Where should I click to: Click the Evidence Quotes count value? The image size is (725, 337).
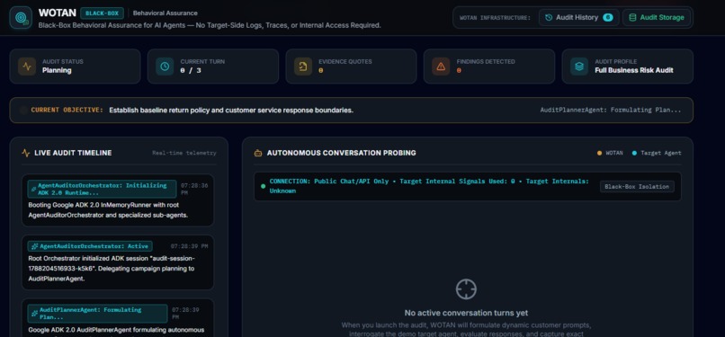tap(320, 71)
